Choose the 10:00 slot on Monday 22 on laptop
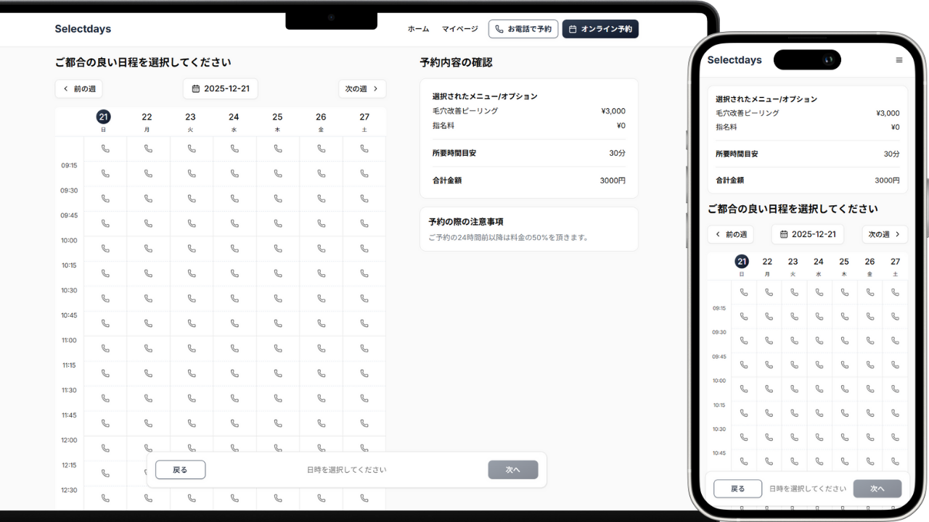The height and width of the screenshot is (522, 929). click(148, 249)
